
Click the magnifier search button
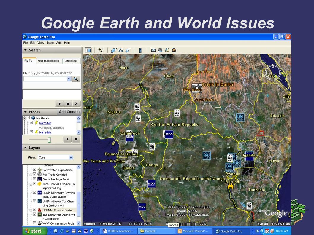point(76,79)
